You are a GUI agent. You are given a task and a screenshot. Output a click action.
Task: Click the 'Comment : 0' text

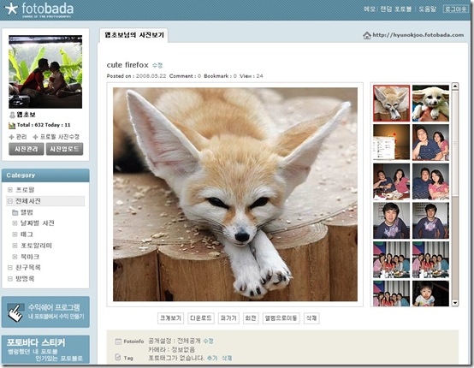185,76
